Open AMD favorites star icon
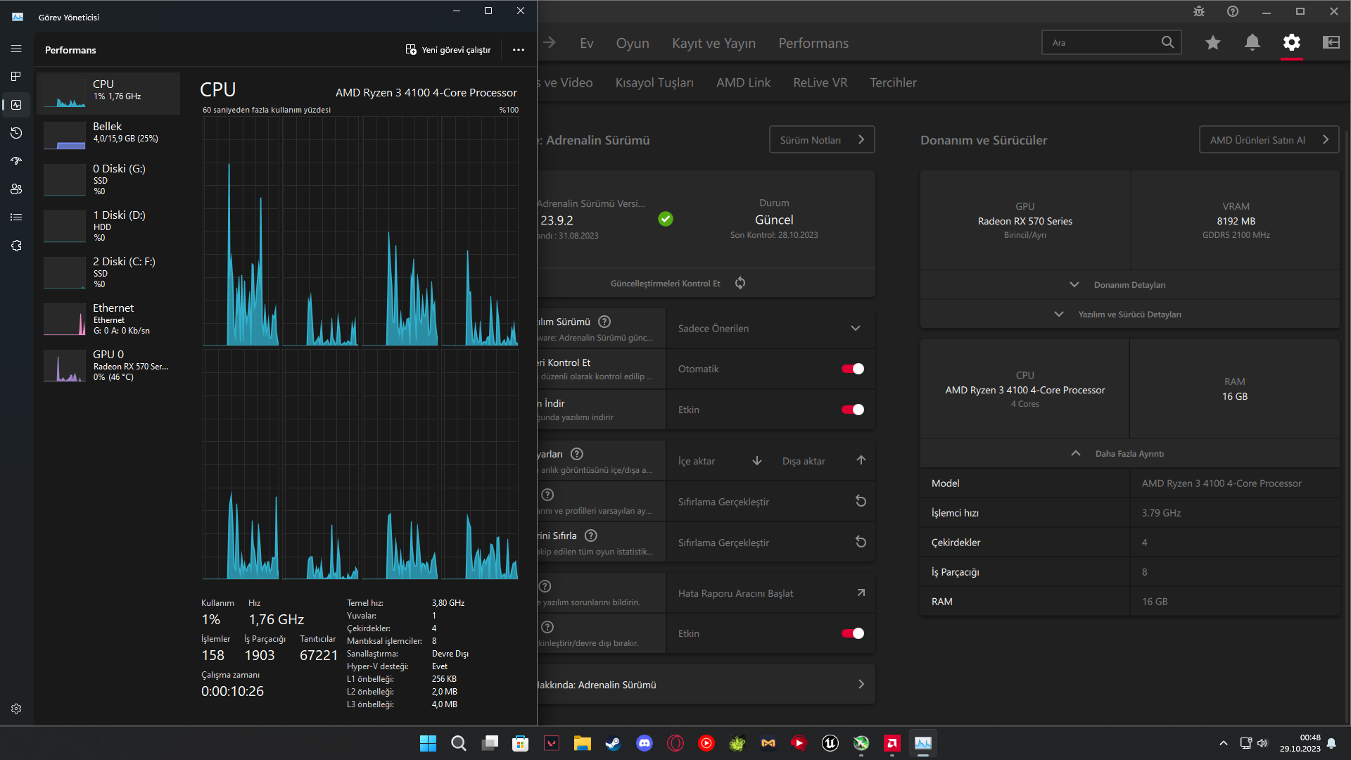 [x=1212, y=43]
